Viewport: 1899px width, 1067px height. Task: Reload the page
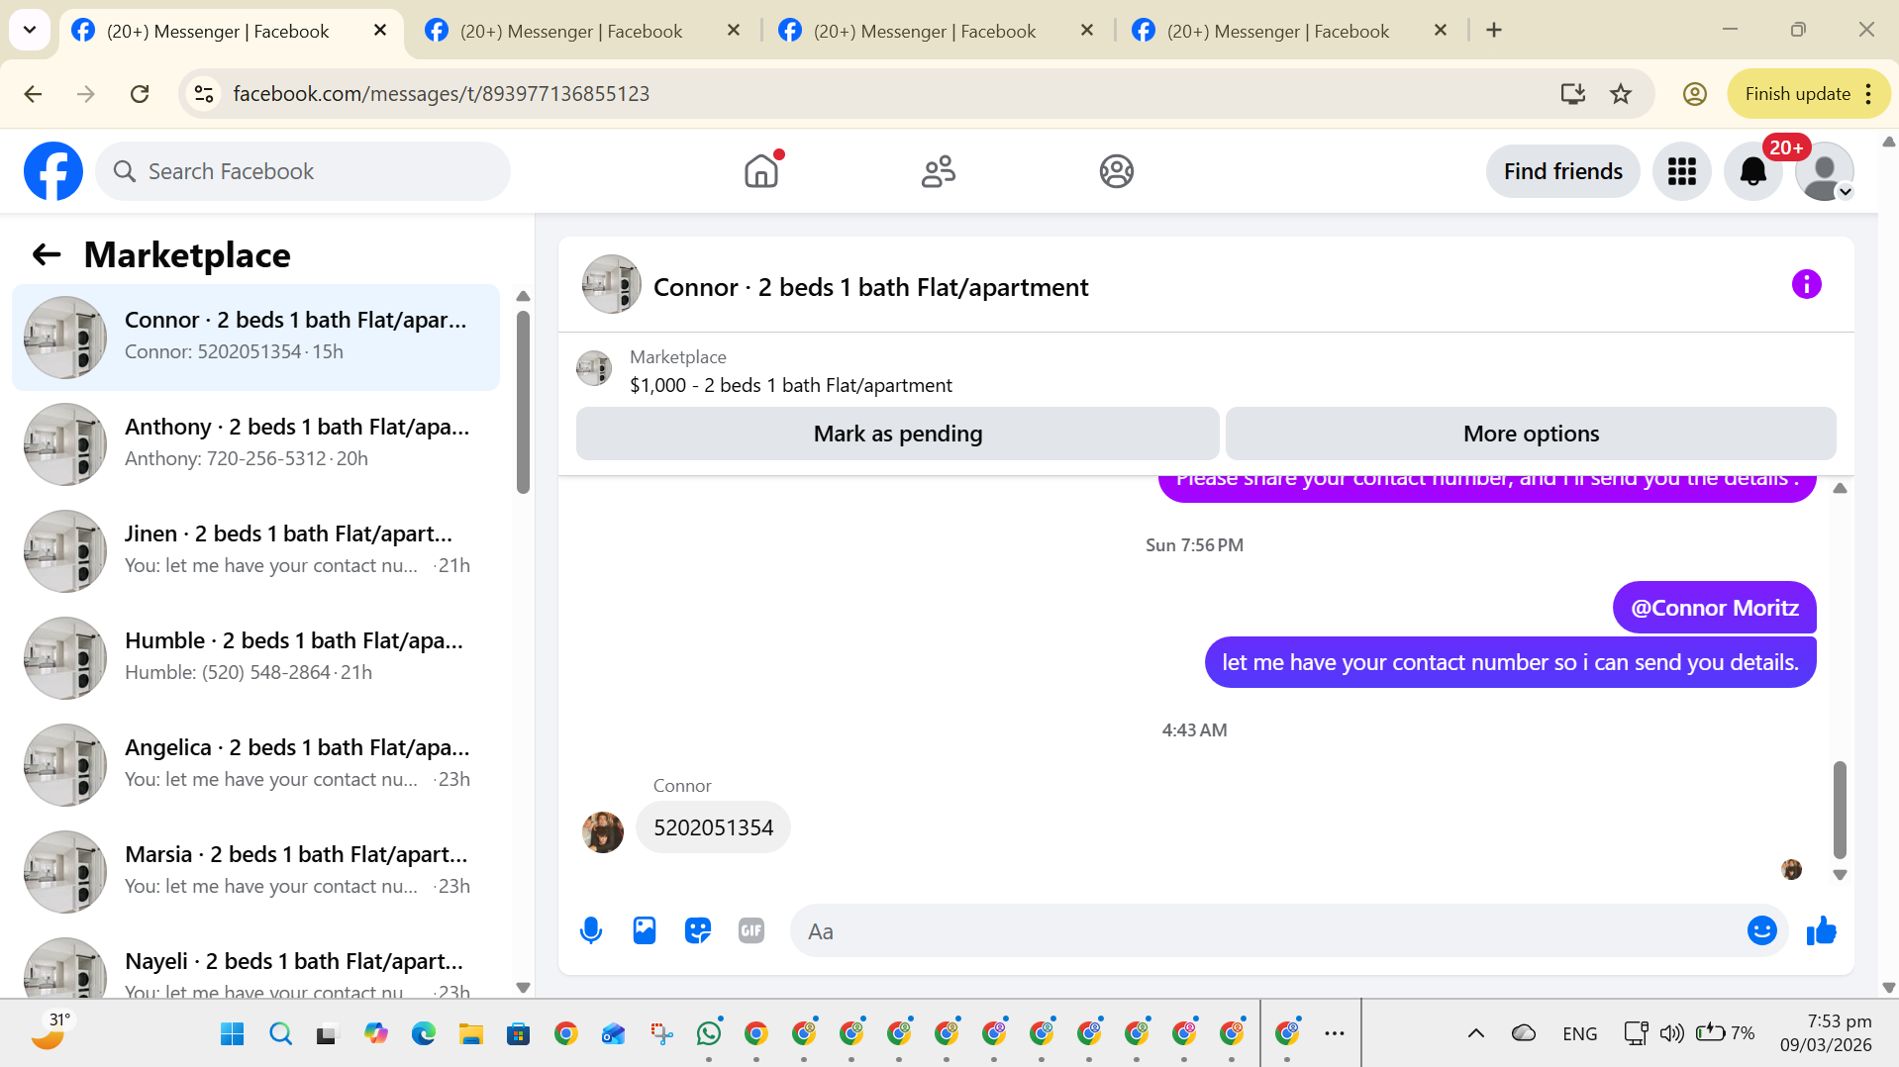(x=140, y=94)
